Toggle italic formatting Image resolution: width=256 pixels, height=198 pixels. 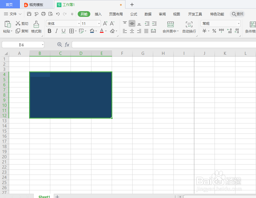coord(57,31)
